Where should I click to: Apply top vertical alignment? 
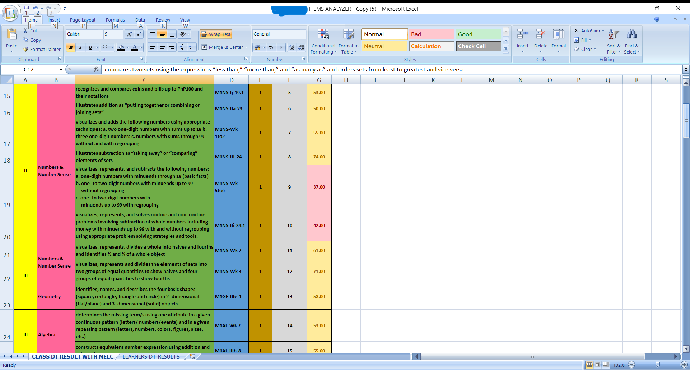(153, 34)
